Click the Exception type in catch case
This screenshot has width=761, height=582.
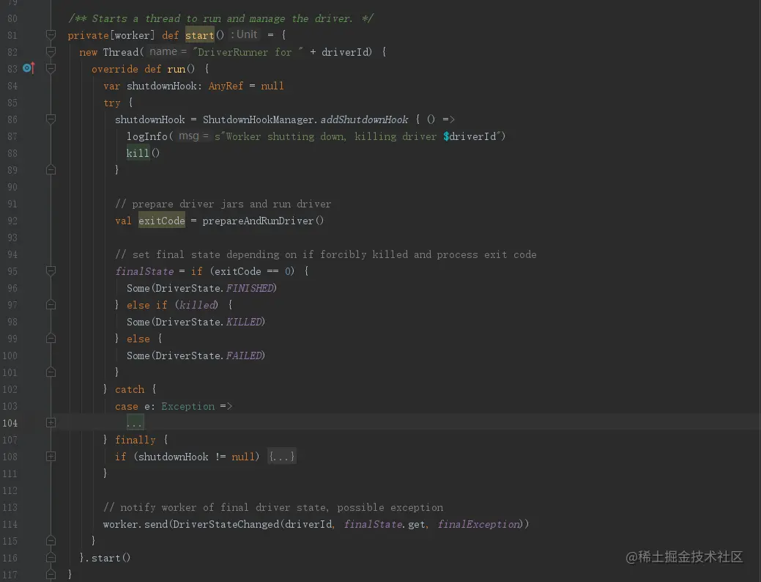(x=188, y=406)
